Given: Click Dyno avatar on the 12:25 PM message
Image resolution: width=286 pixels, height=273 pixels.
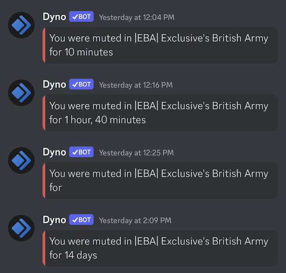Looking at the screenshot, I should pos(21,160).
